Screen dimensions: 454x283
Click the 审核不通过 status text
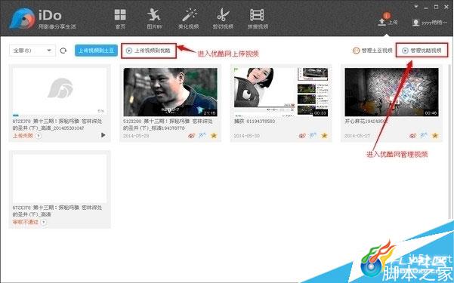tap(26, 222)
